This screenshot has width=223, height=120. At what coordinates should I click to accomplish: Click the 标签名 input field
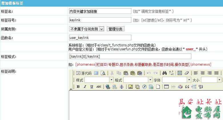click(100, 11)
